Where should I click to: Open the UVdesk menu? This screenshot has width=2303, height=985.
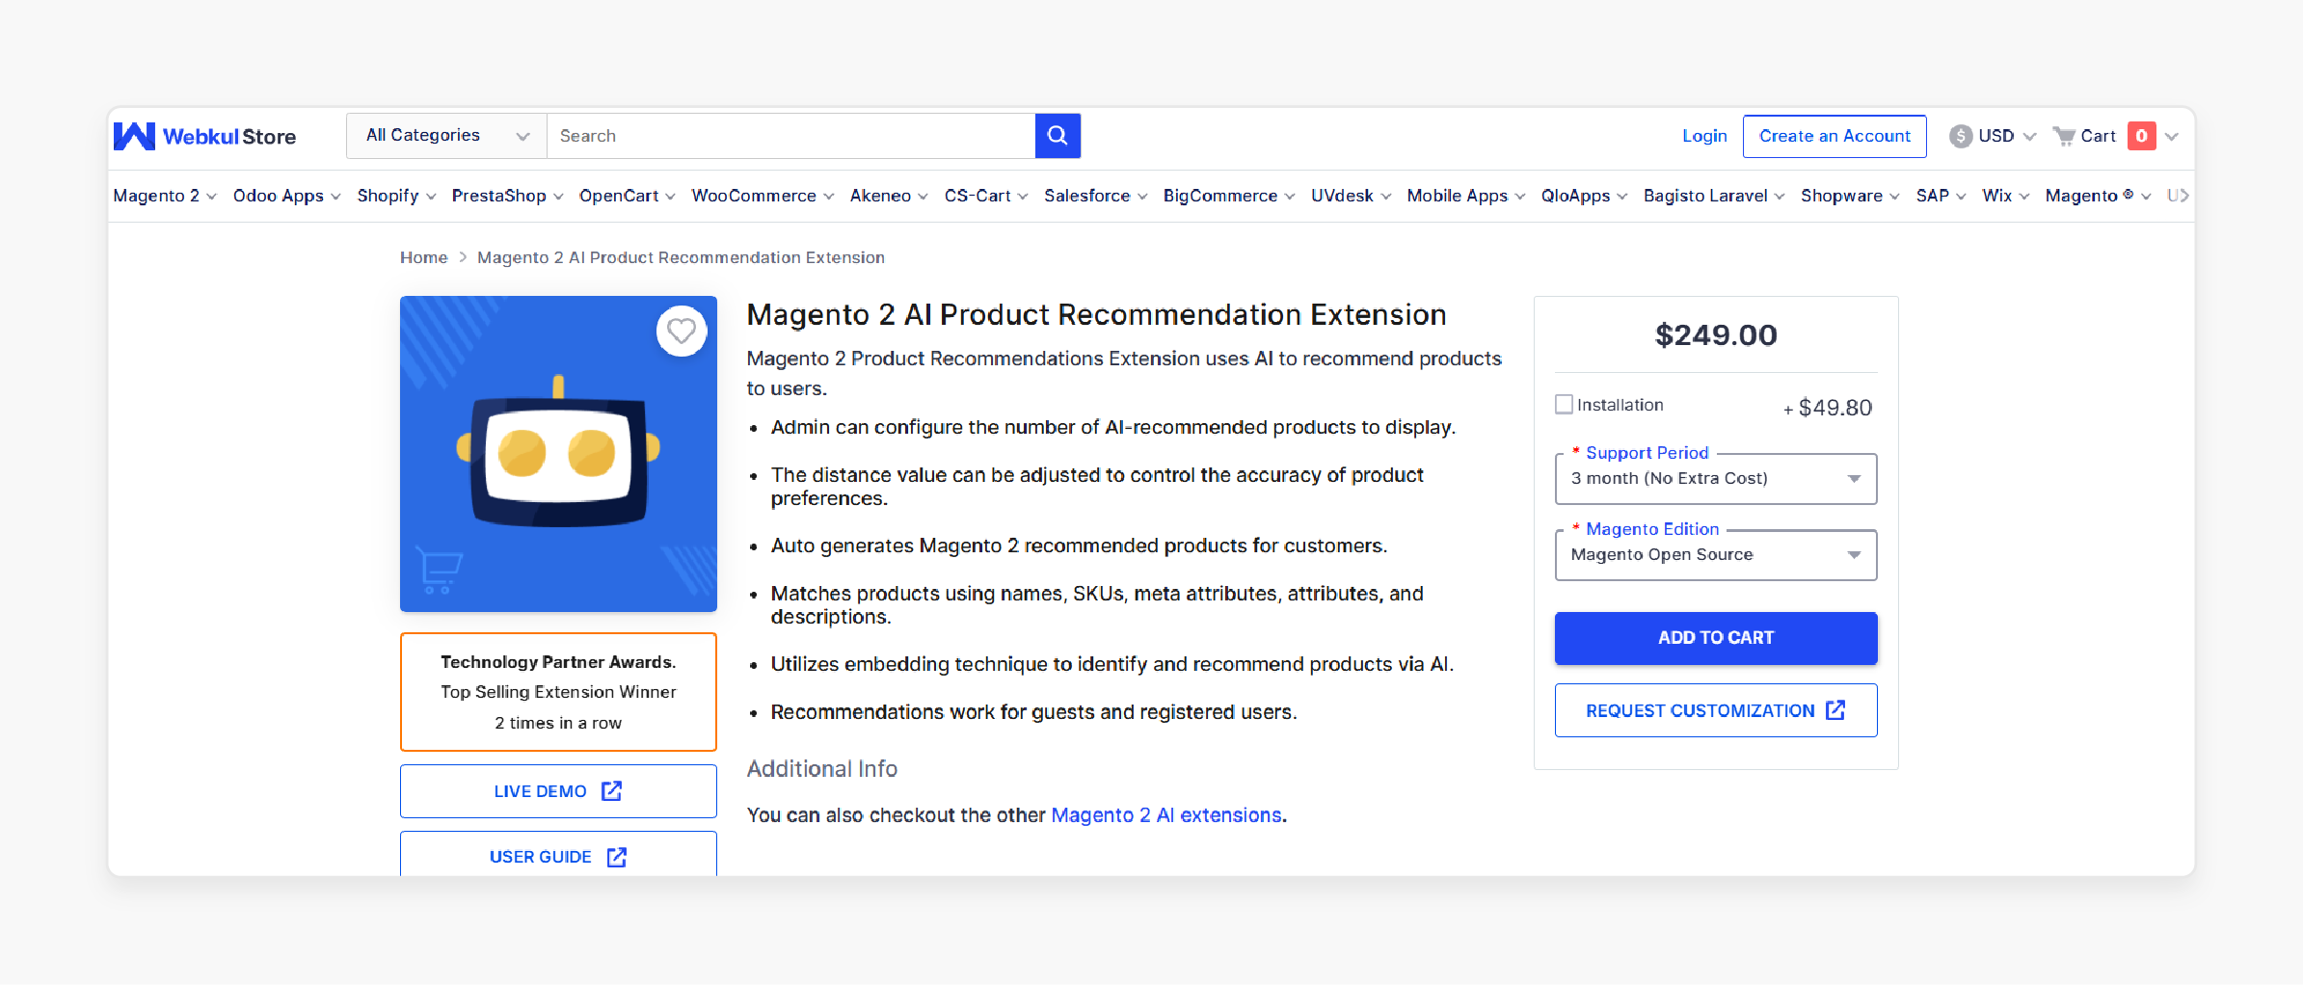pyautogui.click(x=1352, y=196)
